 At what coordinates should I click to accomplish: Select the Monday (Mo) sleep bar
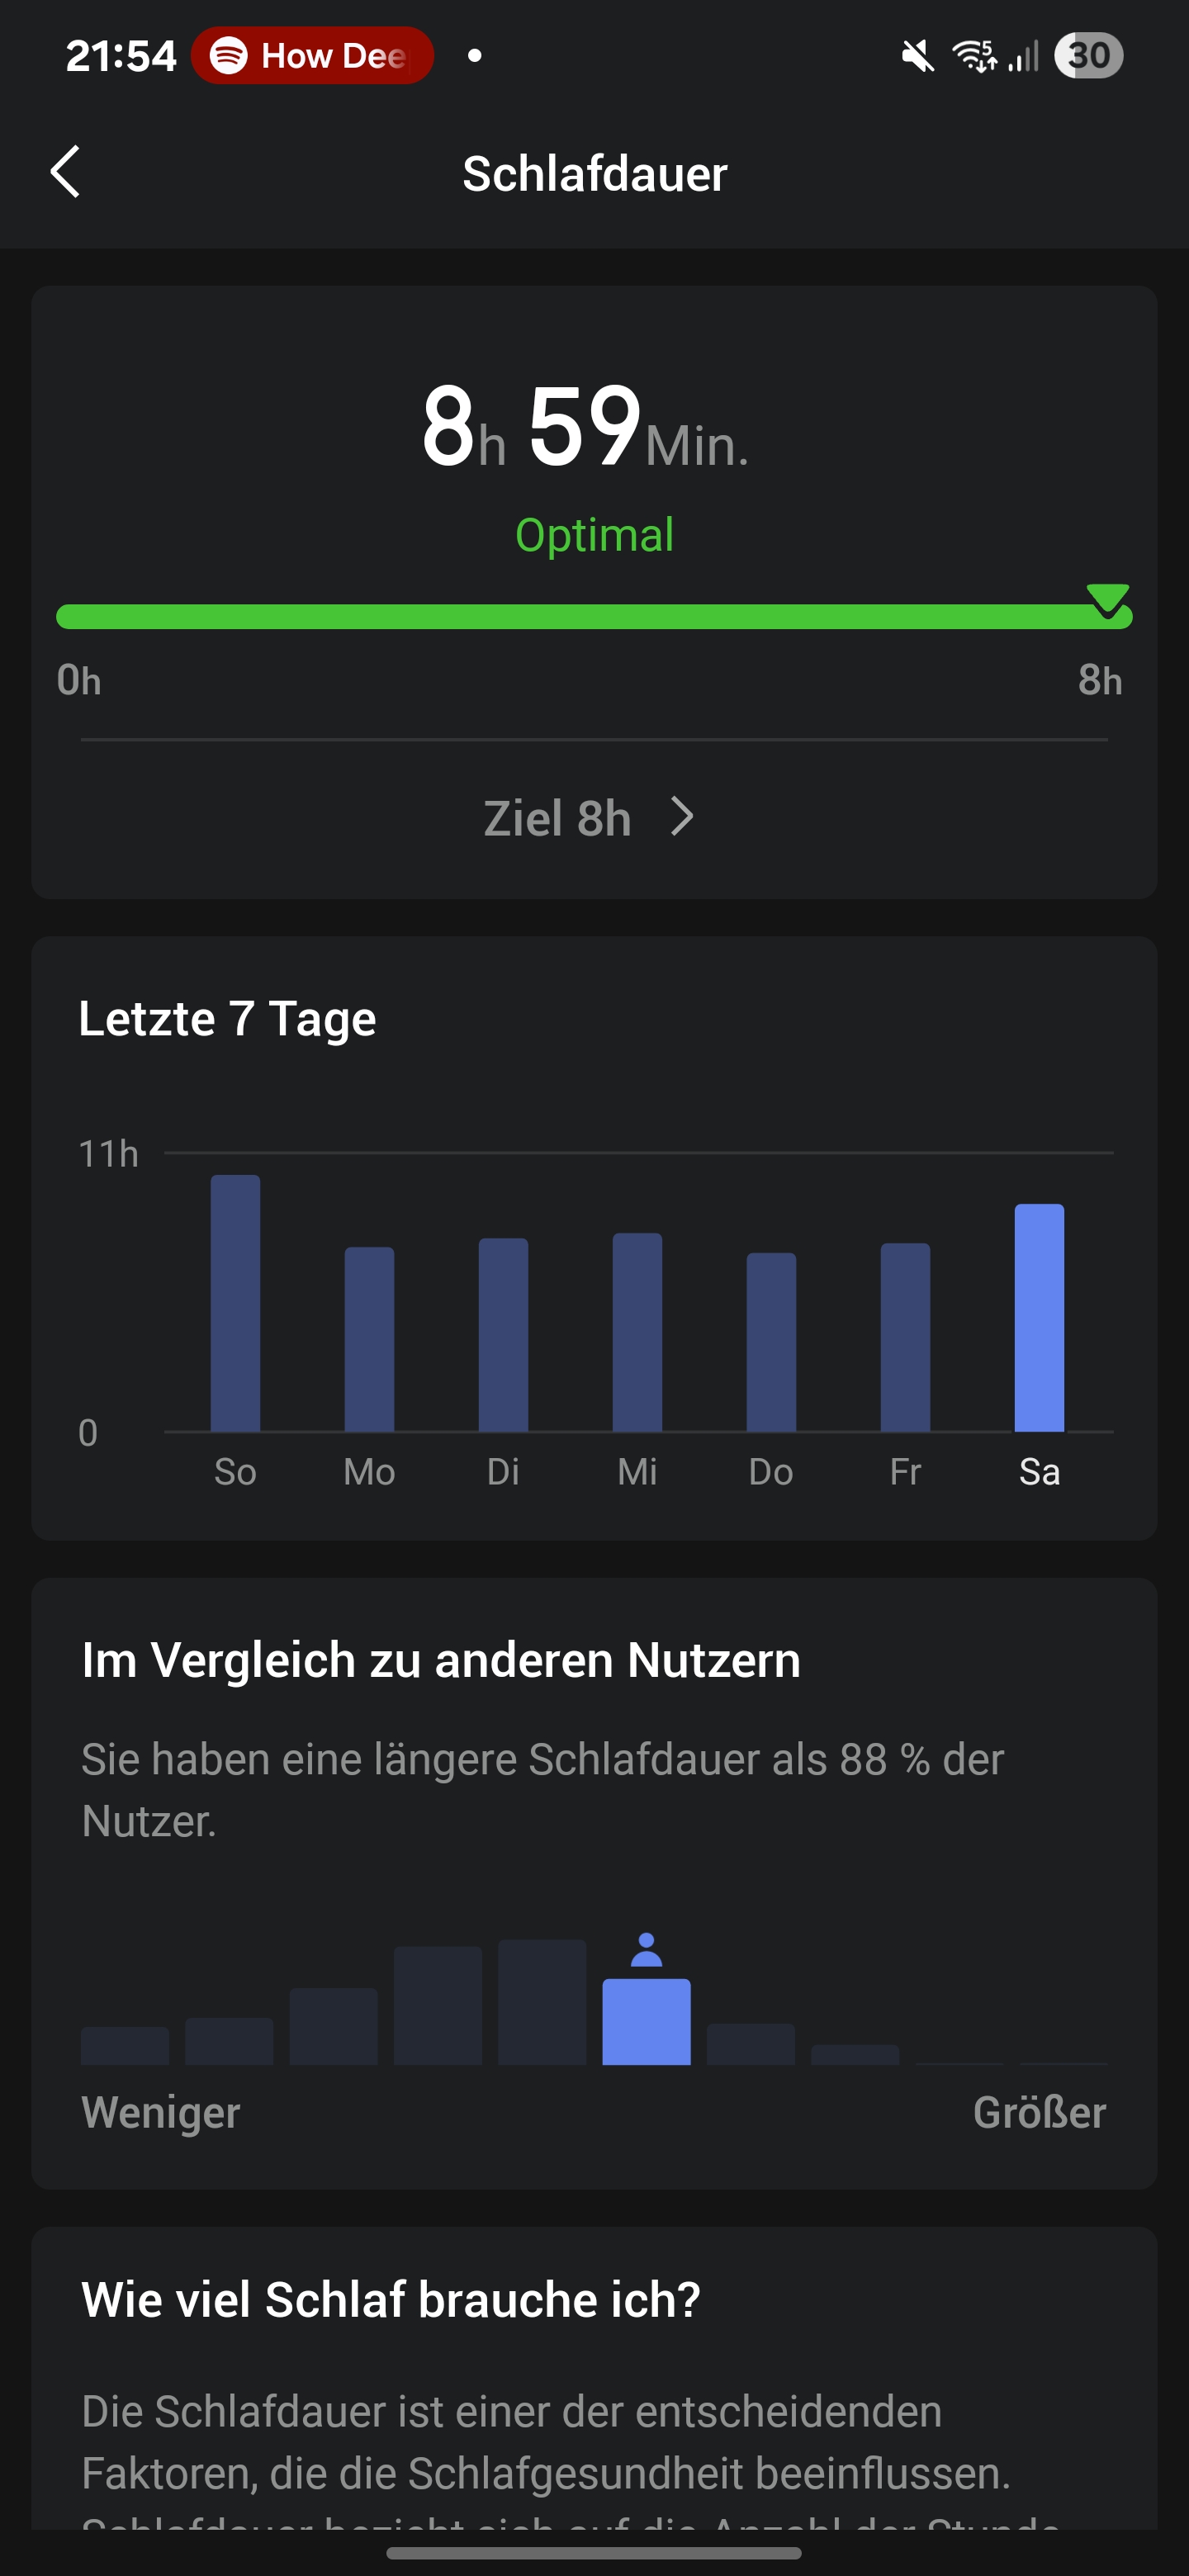point(369,1338)
